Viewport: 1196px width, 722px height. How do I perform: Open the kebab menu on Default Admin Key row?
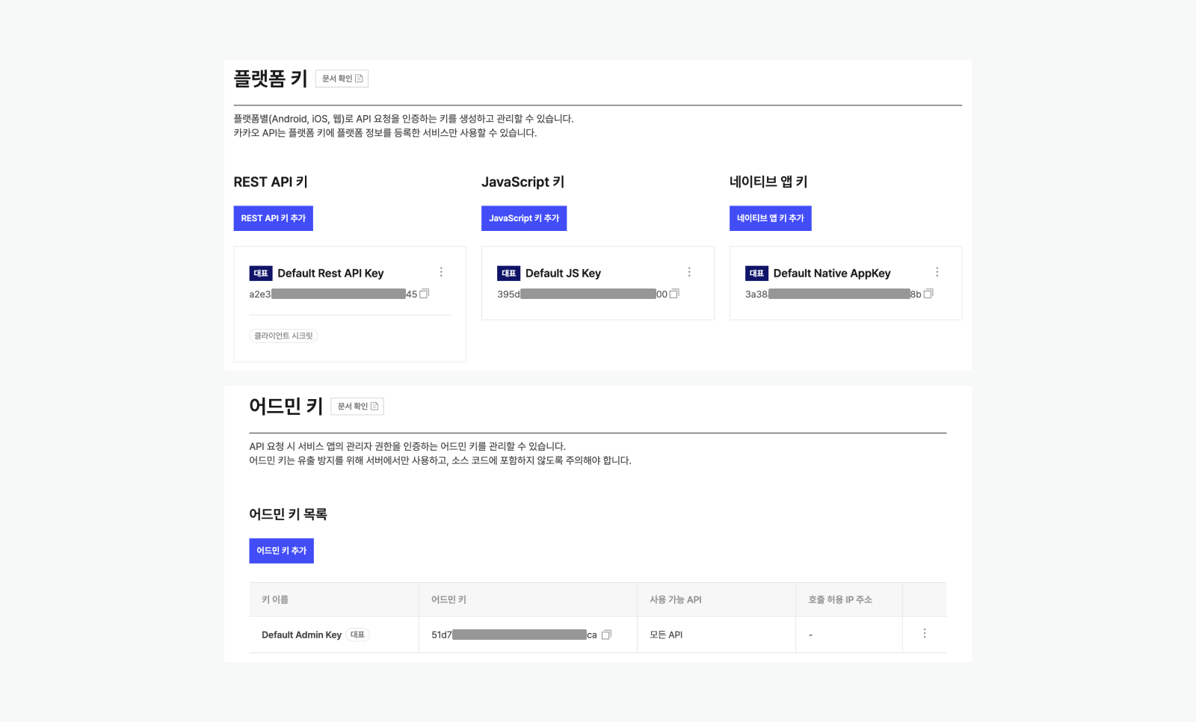click(x=925, y=633)
